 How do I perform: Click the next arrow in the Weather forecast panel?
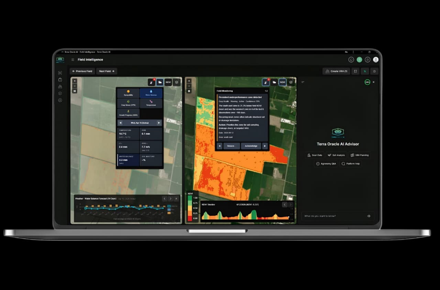point(170,199)
